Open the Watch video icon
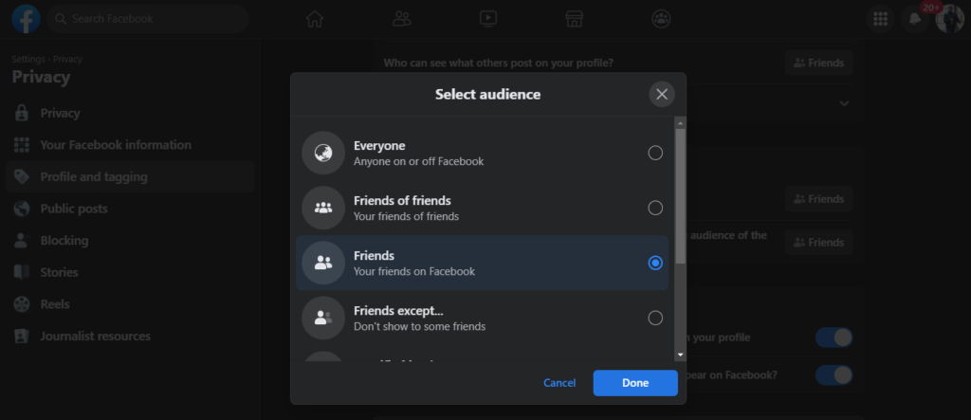Screen dimensions: 971x420 (x=488, y=19)
